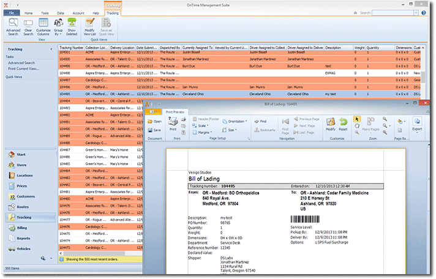436x279 pixels.
Task: Switch to the Data ribbon tab
Action: 61,13
